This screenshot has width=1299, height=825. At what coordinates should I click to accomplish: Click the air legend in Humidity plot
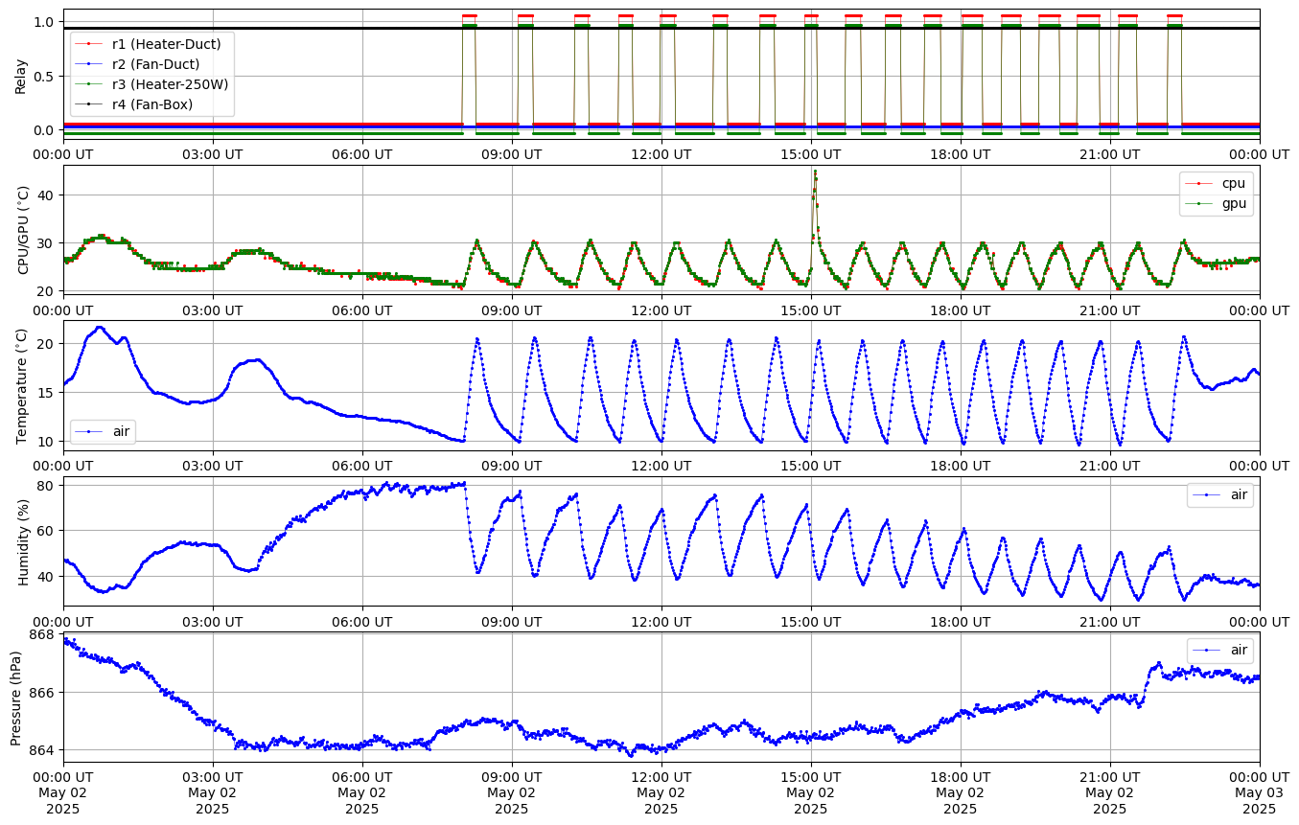coord(1219,494)
